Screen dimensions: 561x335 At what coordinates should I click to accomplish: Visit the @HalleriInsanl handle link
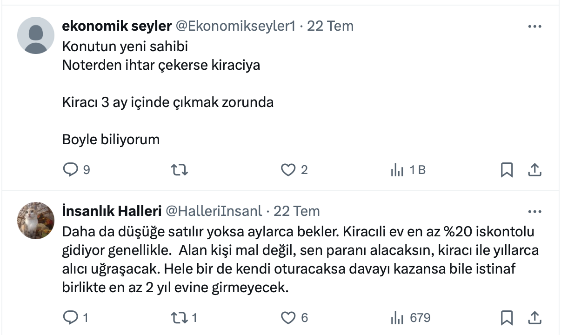(x=214, y=211)
